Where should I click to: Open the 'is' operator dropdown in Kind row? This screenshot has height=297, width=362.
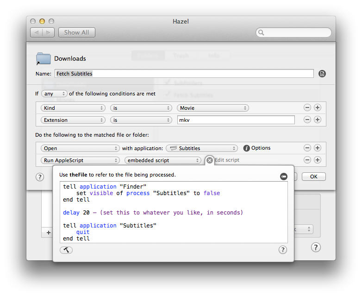pyautogui.click(x=141, y=108)
